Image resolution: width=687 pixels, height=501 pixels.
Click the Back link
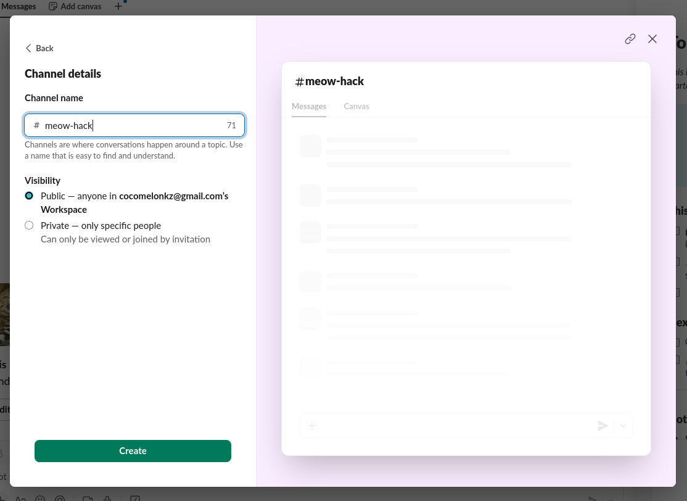pyautogui.click(x=44, y=48)
